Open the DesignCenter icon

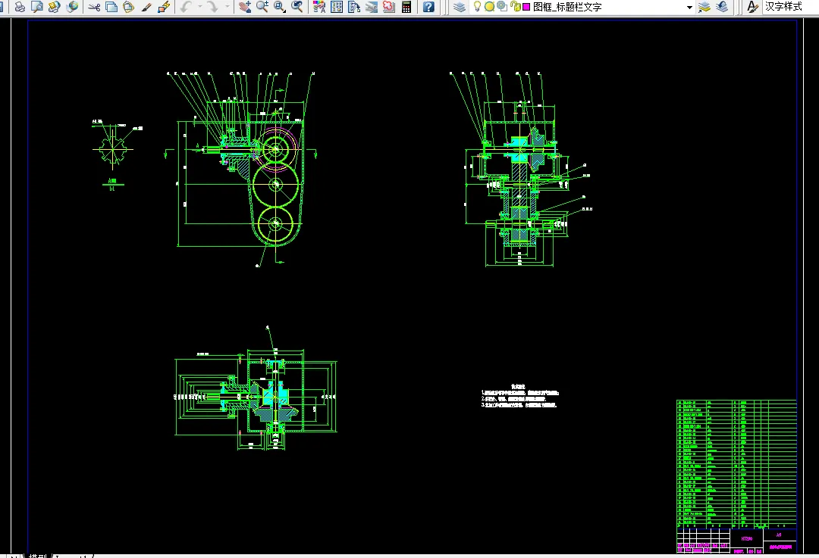click(337, 7)
